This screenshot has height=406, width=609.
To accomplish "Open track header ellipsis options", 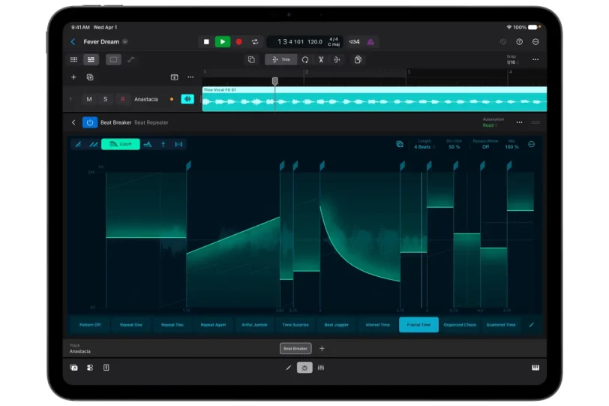I will point(190,77).
